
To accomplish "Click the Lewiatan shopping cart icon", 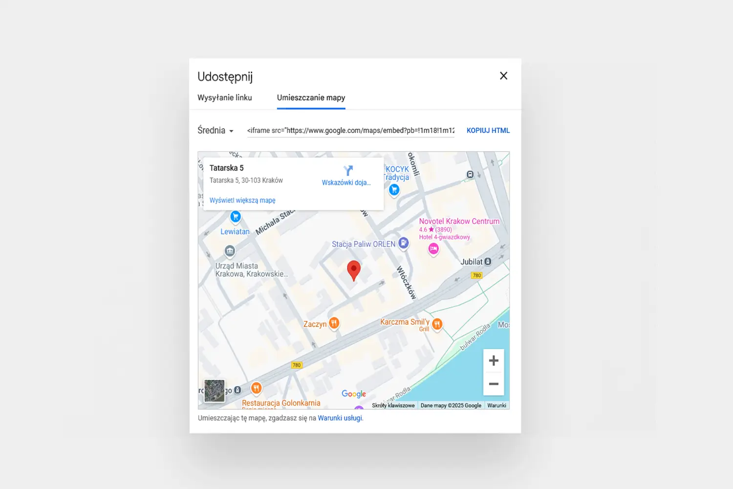I will tap(236, 217).
